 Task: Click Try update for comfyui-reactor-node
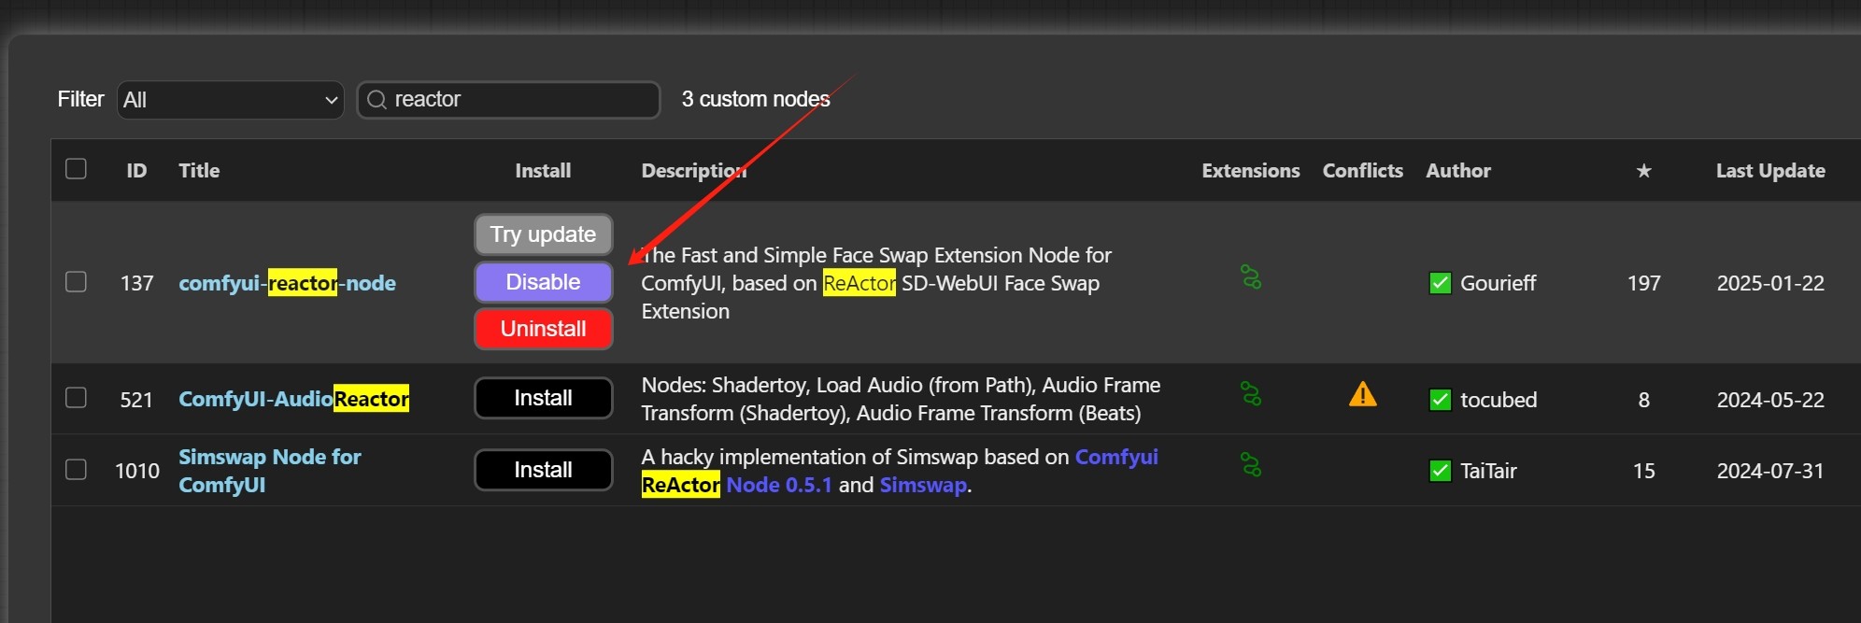(x=544, y=234)
